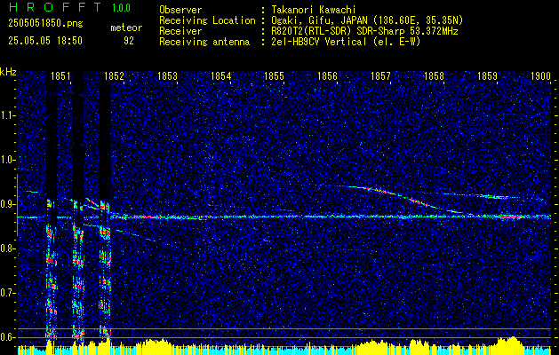Click the meteor label
This screenshot has width=559, height=355.
(126, 28)
